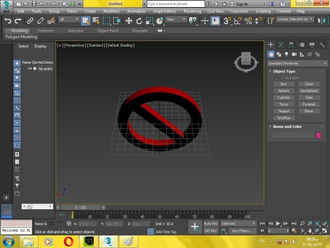Click the GeoSphere button
The height and width of the screenshot is (248, 330).
coord(309,91)
